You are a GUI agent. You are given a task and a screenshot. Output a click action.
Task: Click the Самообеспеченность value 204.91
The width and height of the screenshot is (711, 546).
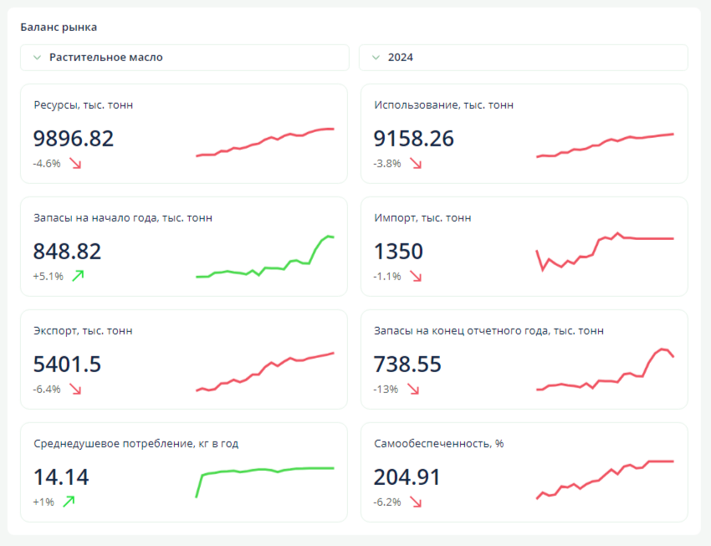coord(407,477)
